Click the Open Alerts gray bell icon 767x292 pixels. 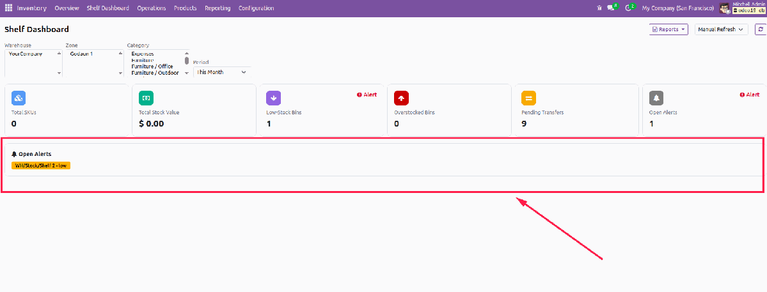(x=656, y=98)
